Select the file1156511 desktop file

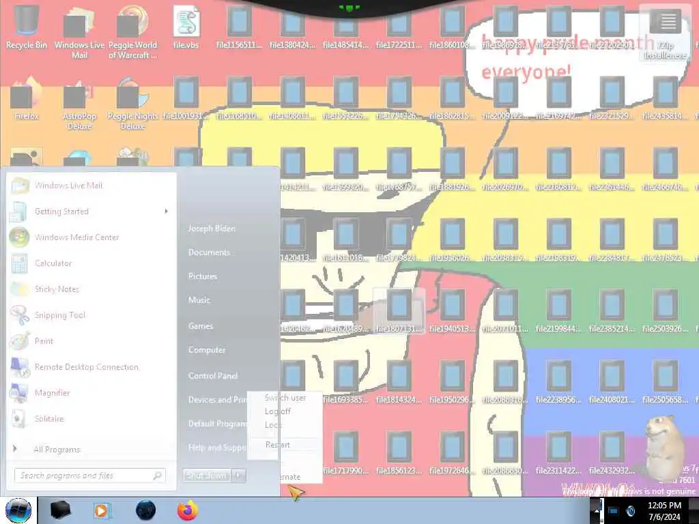pos(240,27)
